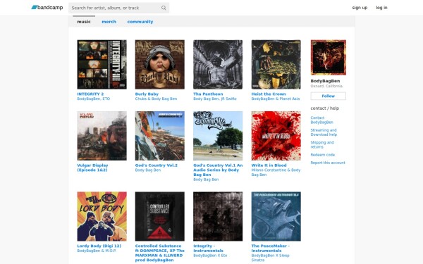Open the Lordy Body album cover
This screenshot has height=264, width=423.
102,216
